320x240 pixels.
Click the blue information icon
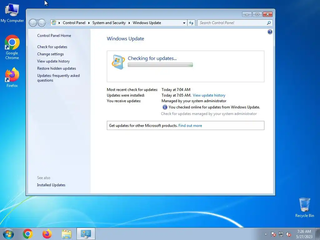click(165, 107)
